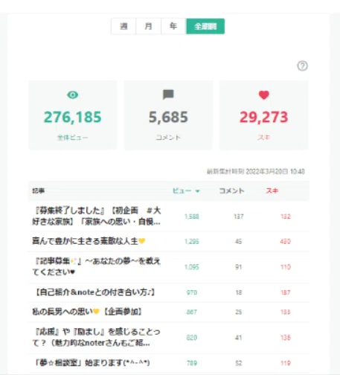This screenshot has height=375, width=340.
Task: Click the ビュー sort arrow triangle
Action: click(x=197, y=191)
